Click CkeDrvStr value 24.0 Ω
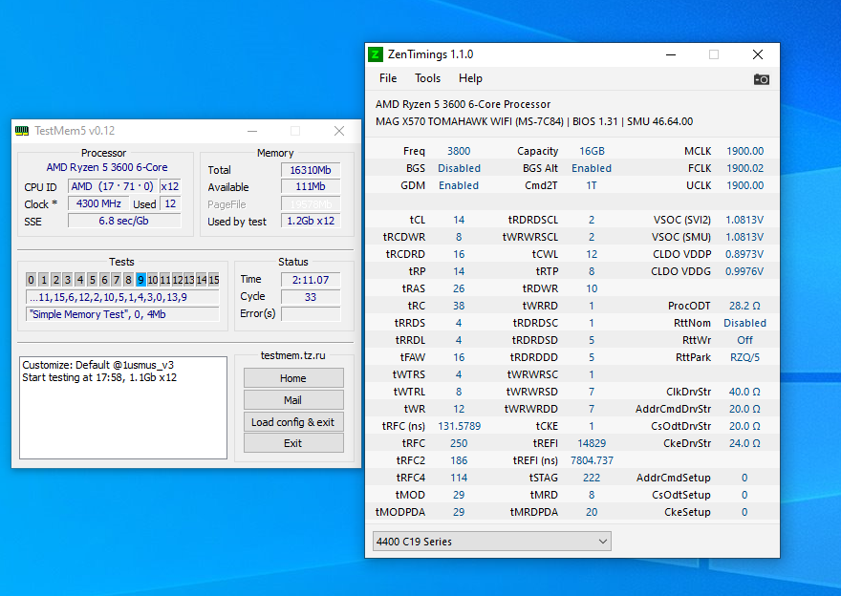The image size is (841, 596). click(x=744, y=443)
